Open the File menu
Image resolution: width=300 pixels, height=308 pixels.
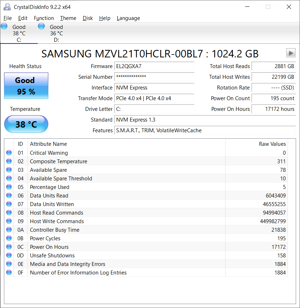tap(7, 18)
